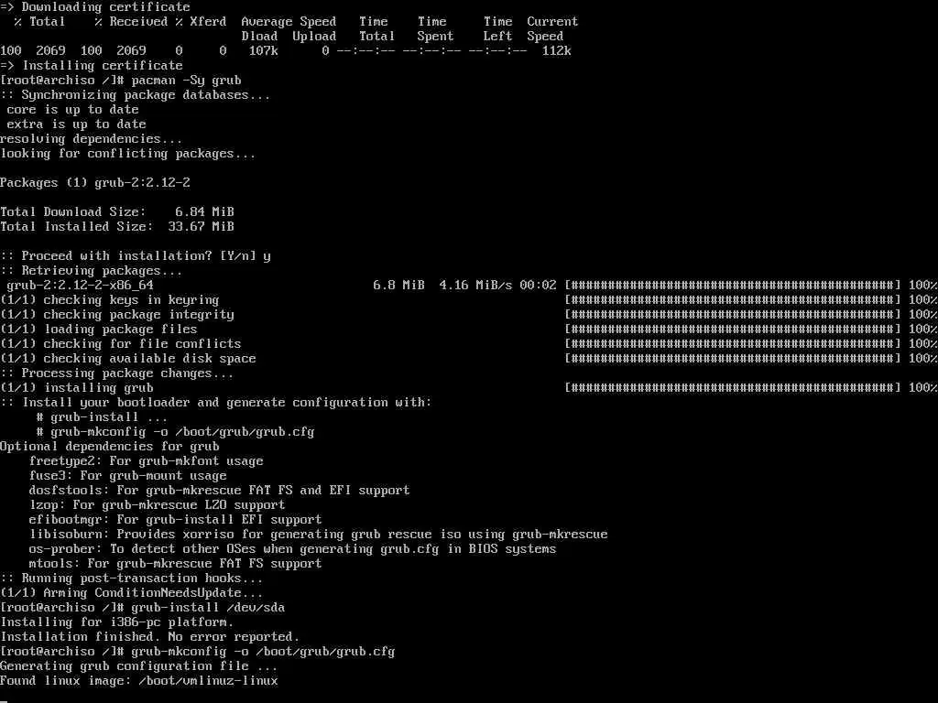The image size is (938, 703).
Task: Click progress bar for 'installing grub'
Action: click(733, 388)
